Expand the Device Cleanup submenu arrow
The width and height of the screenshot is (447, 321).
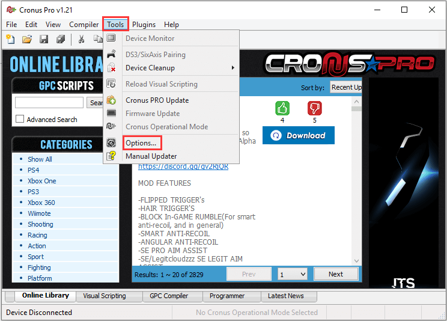tap(233, 68)
